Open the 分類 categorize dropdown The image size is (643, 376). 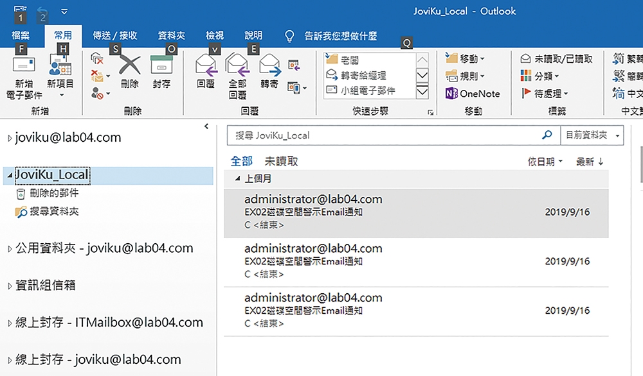(x=539, y=76)
